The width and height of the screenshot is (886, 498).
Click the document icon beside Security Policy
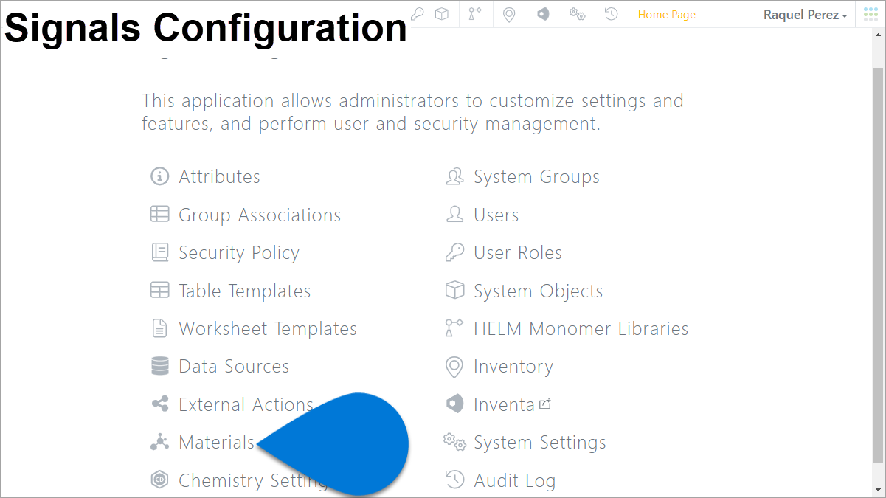pos(159,252)
